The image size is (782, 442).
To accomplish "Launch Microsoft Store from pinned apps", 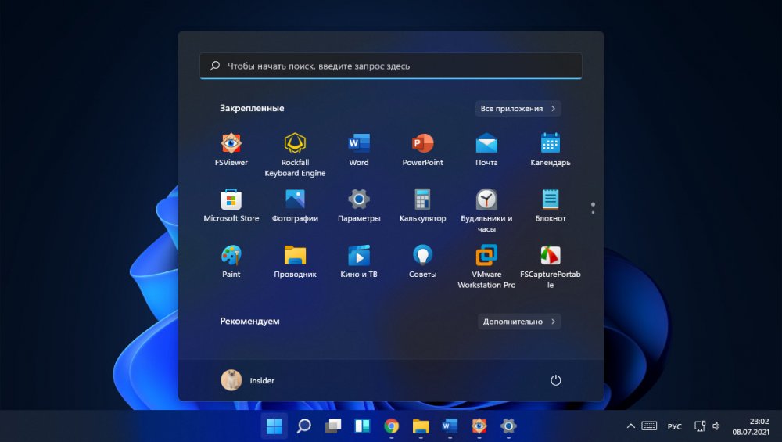I will click(x=231, y=206).
